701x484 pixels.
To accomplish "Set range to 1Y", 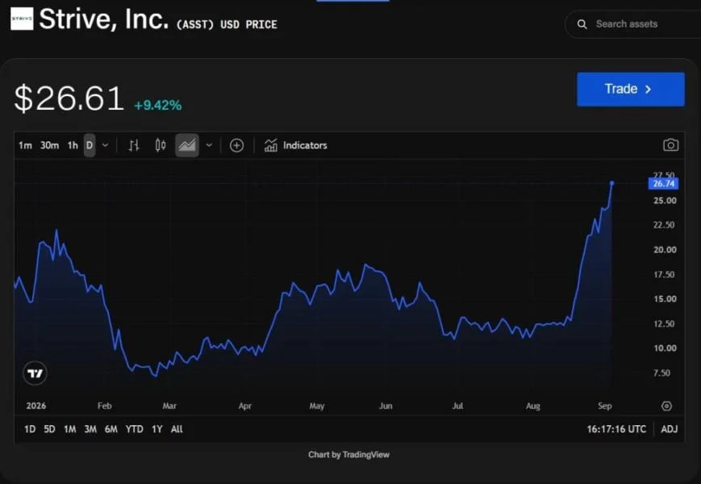I will pyautogui.click(x=157, y=429).
